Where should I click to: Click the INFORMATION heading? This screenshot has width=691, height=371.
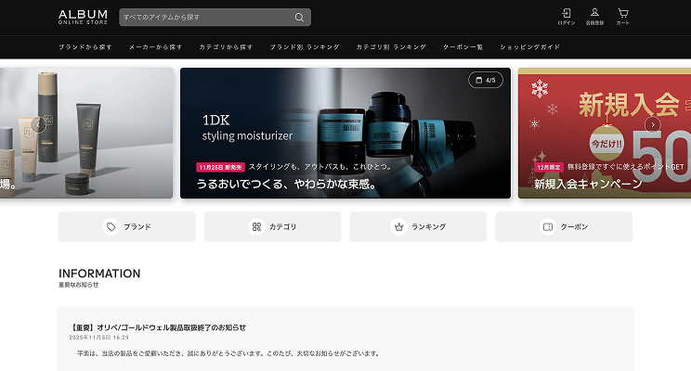click(99, 274)
